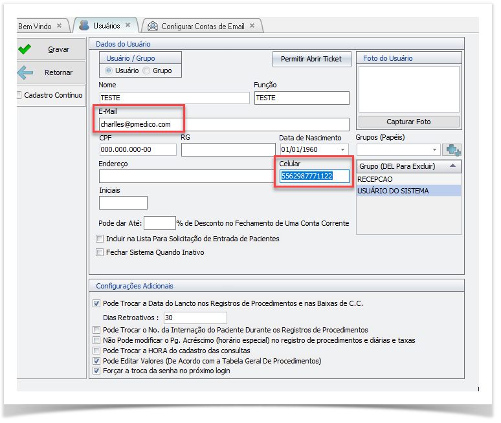This screenshot has height=423, width=501.
Task: Click the user icon on Usuários tab
Action: click(84, 26)
